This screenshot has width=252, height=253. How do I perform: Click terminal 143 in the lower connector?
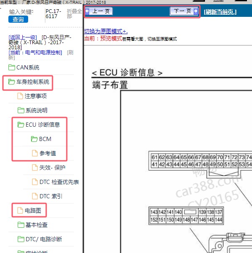[154, 212]
